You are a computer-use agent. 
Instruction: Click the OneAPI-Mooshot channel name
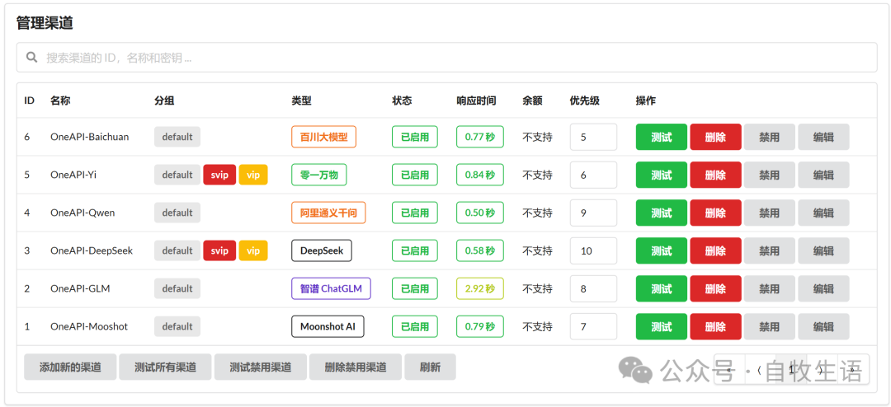(x=89, y=326)
